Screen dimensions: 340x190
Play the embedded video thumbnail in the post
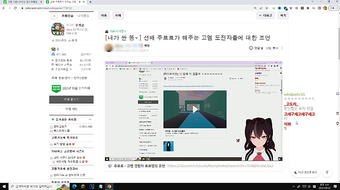[195, 109]
